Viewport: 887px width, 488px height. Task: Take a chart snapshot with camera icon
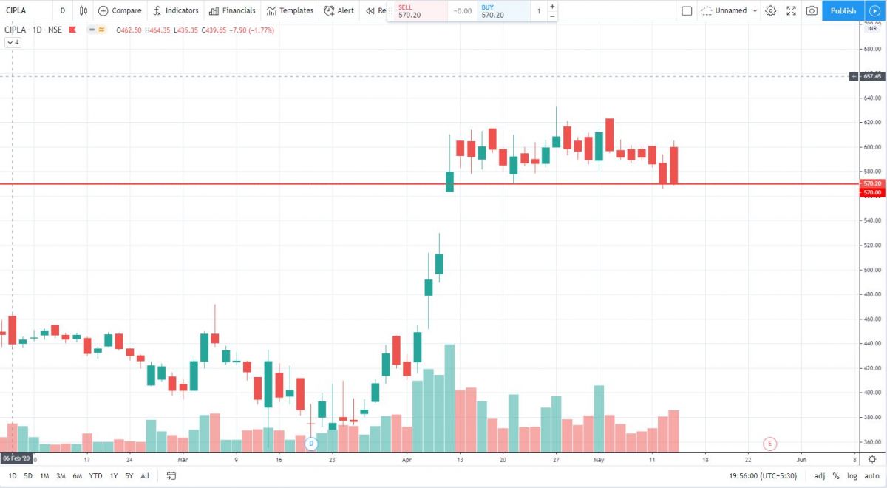tap(812, 10)
